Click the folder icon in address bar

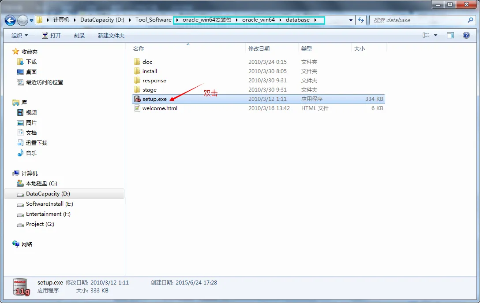[40, 20]
